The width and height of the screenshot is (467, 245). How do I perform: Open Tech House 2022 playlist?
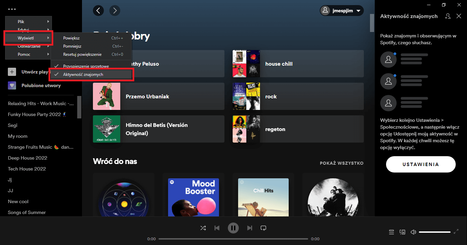point(27,169)
